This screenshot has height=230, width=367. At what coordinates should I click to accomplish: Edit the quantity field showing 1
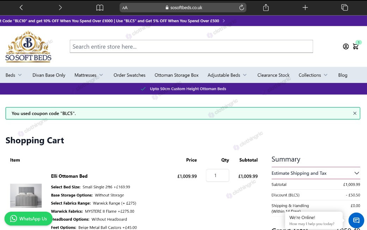(218, 175)
